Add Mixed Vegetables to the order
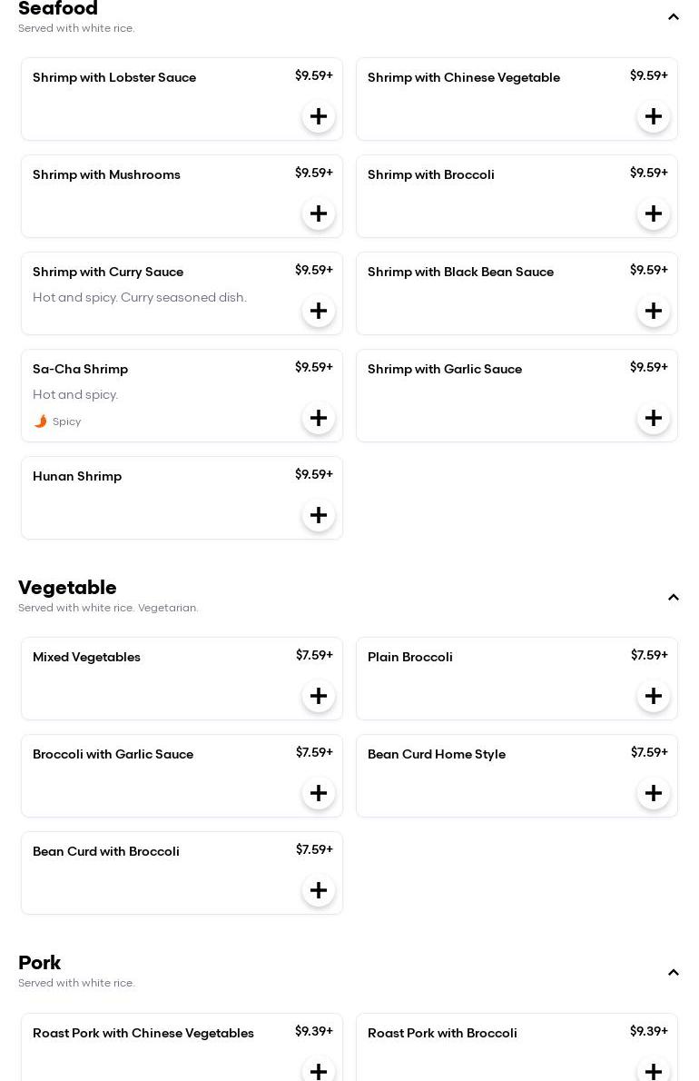This screenshot has width=699, height=1081. 319,696
